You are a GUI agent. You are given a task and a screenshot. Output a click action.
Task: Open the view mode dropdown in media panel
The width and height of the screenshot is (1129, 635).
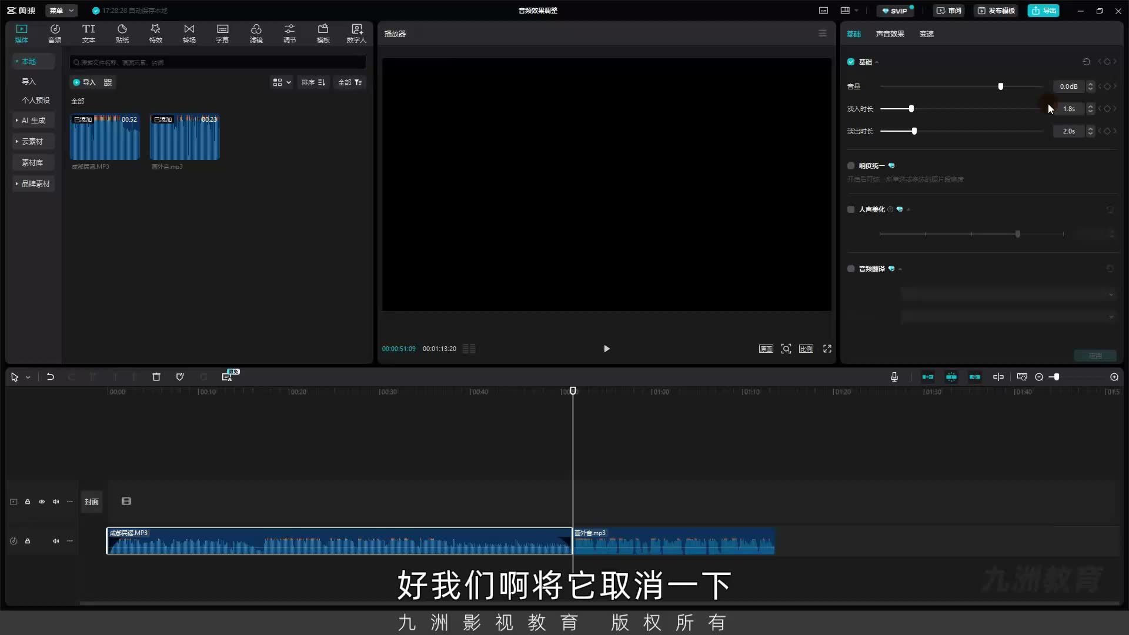point(282,82)
